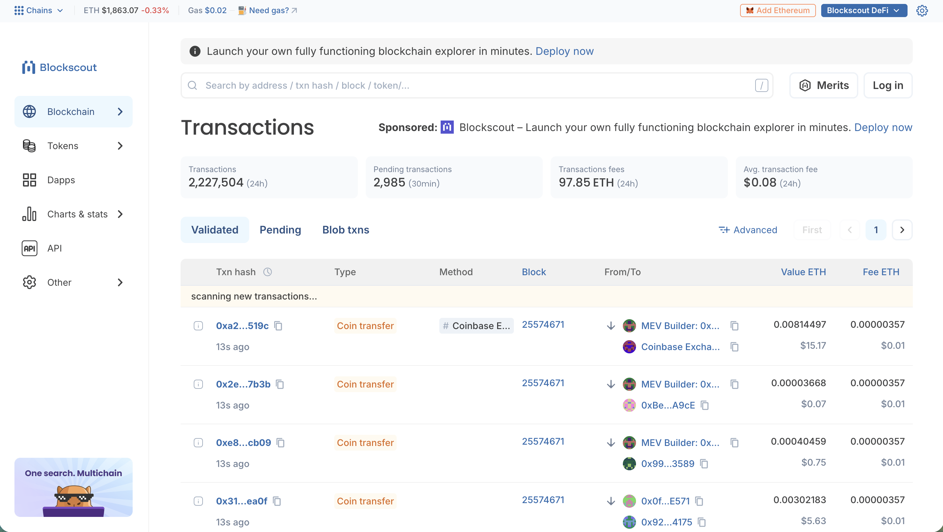Expand the Tokens menu
This screenshot has width=943, height=532.
pyautogui.click(x=73, y=146)
